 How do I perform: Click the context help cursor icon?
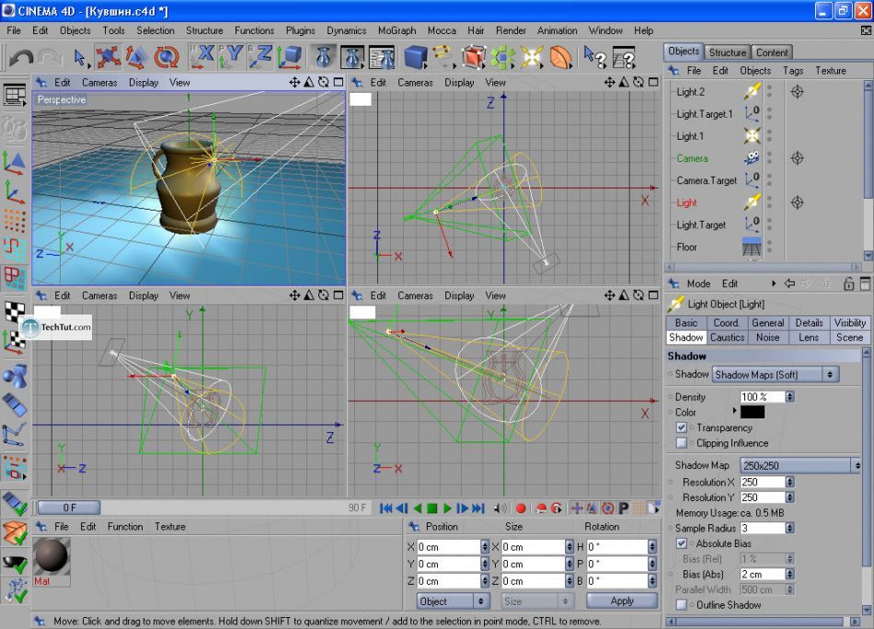[x=594, y=57]
